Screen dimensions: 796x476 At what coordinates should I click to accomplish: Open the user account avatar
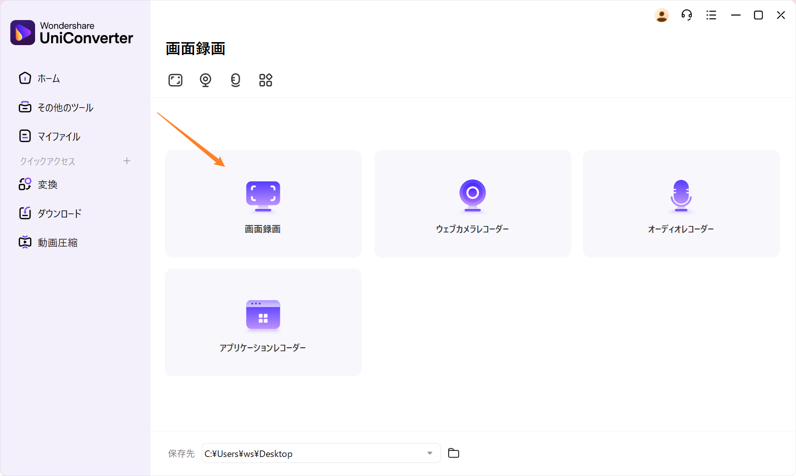662,16
